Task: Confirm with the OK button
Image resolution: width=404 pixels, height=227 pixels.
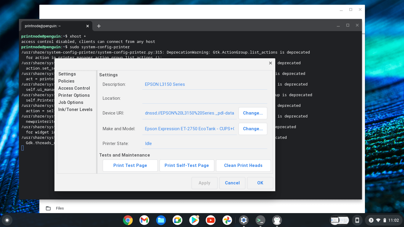Action: click(260, 183)
